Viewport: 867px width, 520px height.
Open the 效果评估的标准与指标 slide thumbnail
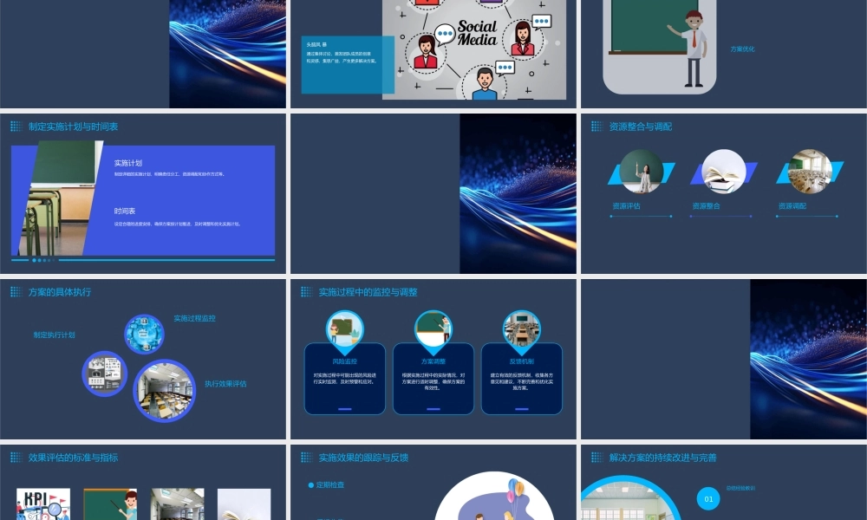pos(143,483)
